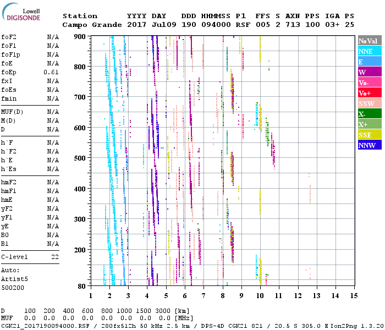Pick the light green X+ legend swatch
Screen dimensions: 385x330
pos(369,124)
